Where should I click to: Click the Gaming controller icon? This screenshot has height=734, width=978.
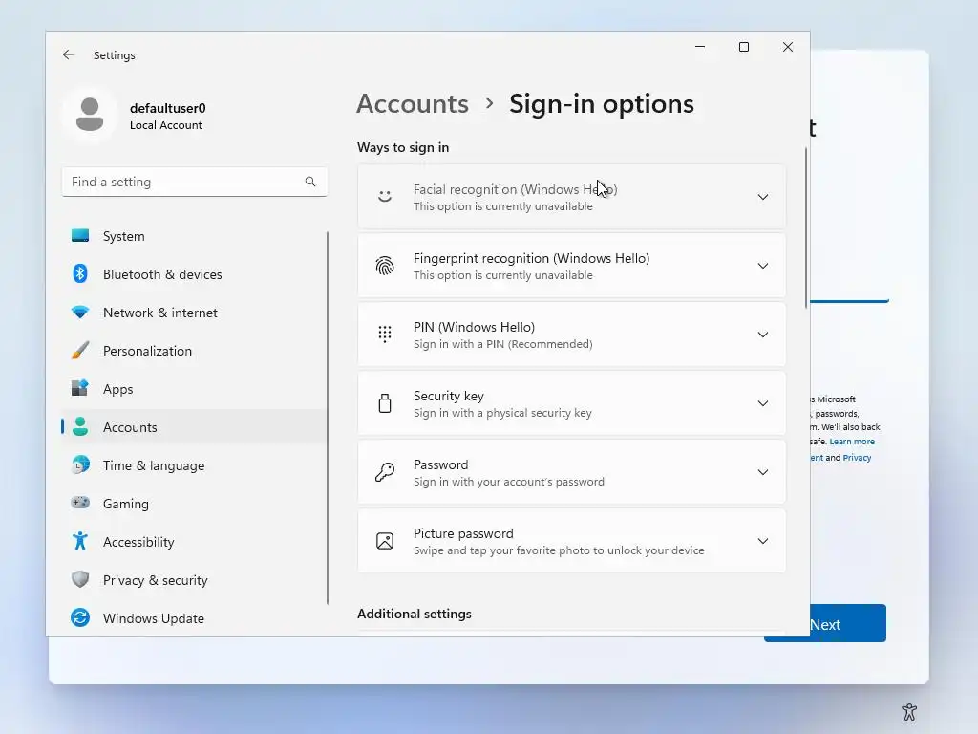click(80, 503)
